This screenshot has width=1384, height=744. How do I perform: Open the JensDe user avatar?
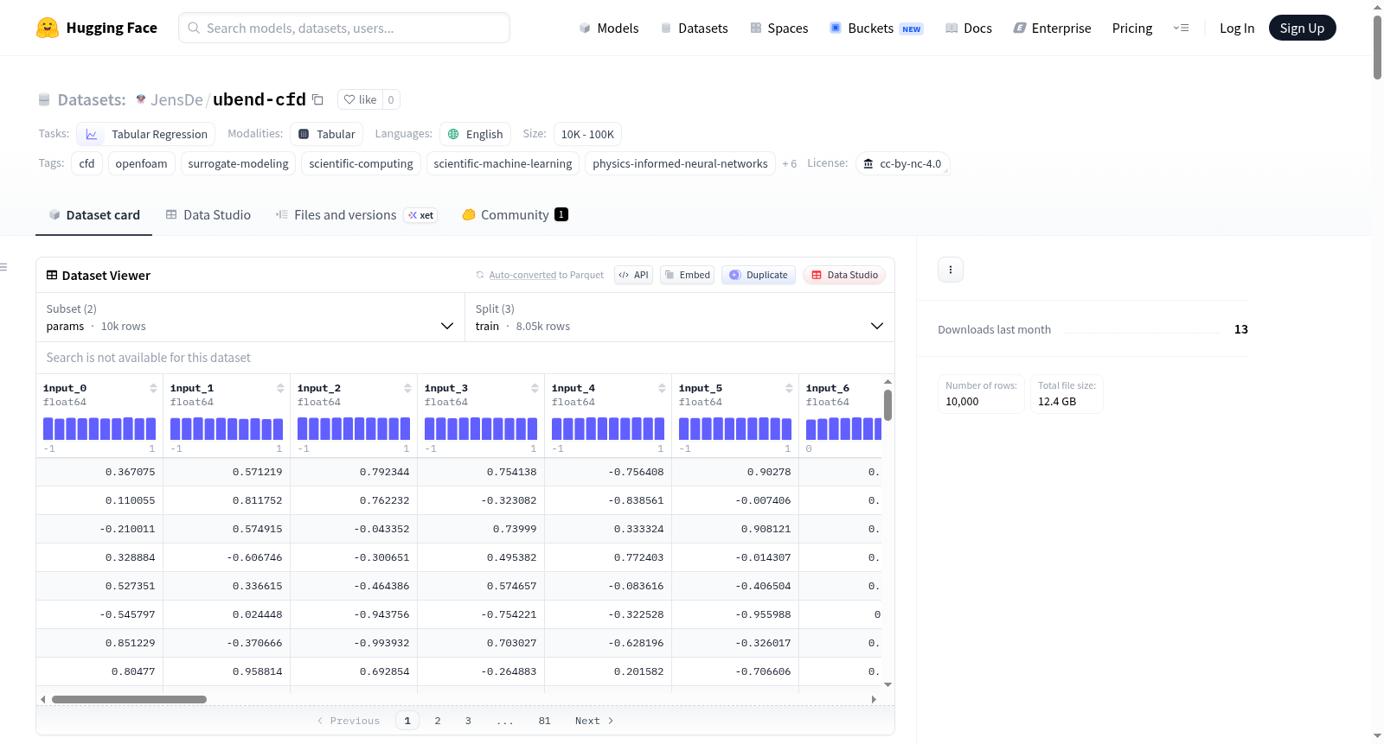pos(141,99)
